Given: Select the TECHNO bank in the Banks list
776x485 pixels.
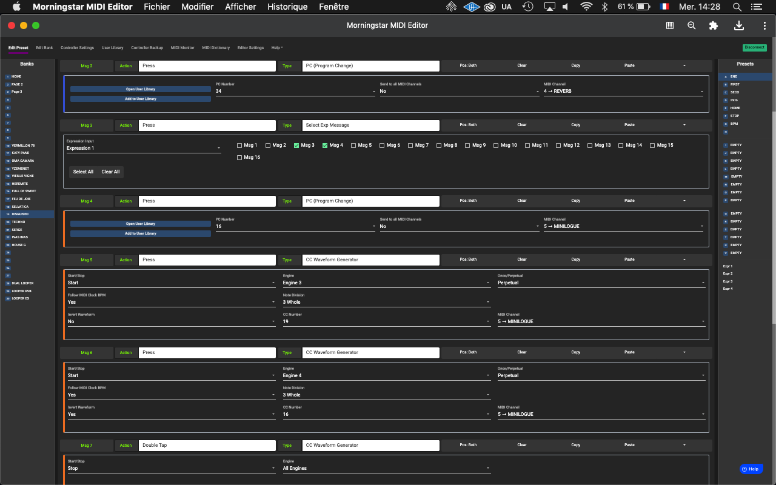Looking at the screenshot, I should click(x=19, y=222).
